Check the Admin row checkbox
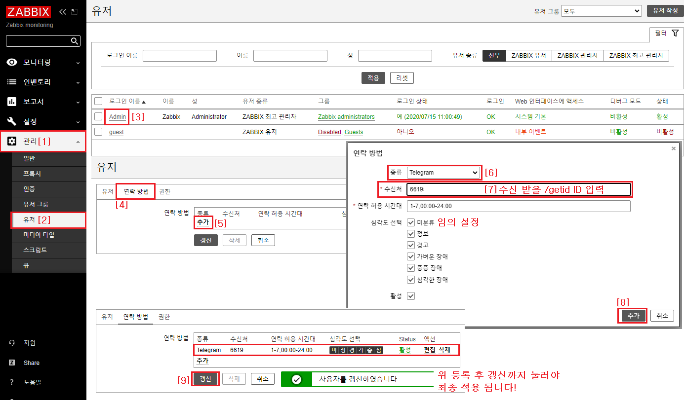Image resolution: width=684 pixels, height=400 pixels. point(98,116)
